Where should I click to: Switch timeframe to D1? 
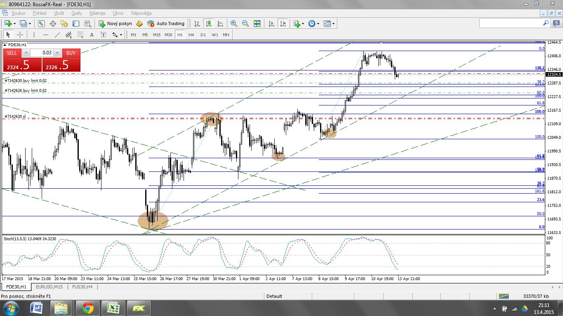pyautogui.click(x=203, y=35)
